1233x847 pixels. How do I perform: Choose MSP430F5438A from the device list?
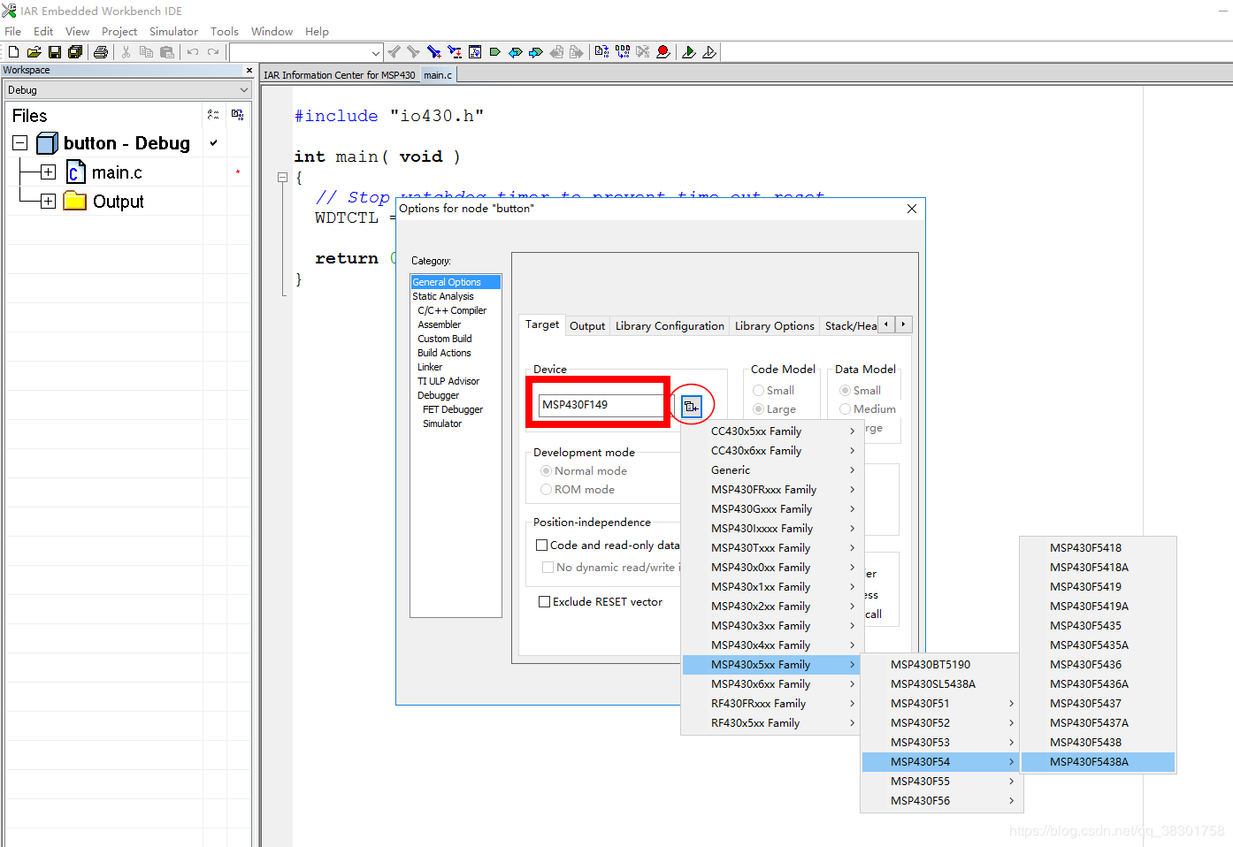[x=1089, y=762]
